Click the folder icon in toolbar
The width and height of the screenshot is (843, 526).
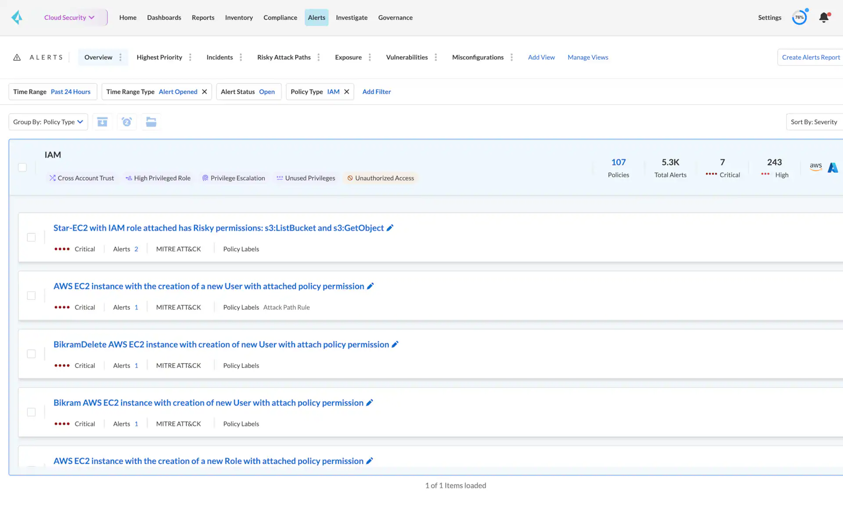151,122
